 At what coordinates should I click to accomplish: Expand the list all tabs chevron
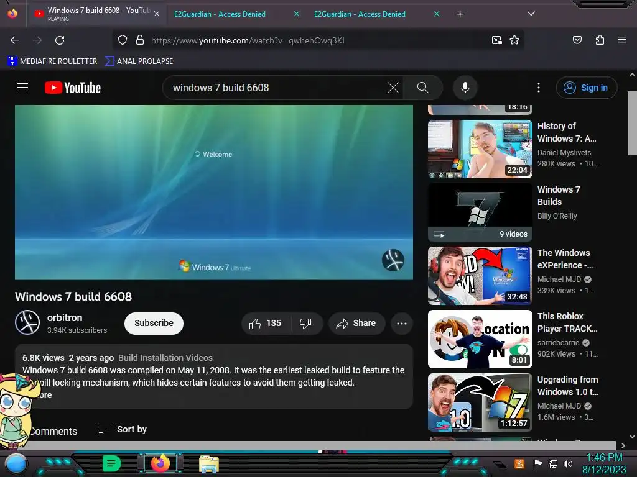tap(531, 14)
